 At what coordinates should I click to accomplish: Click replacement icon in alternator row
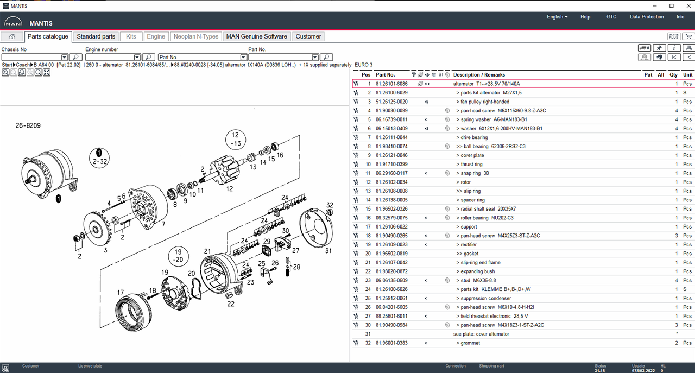pos(420,84)
